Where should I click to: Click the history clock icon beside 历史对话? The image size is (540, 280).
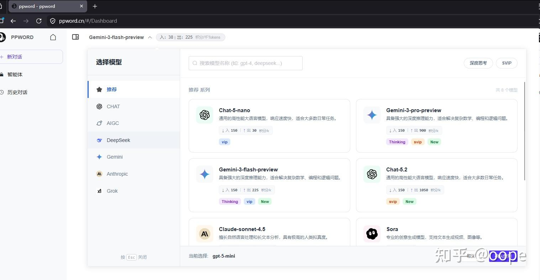click(2, 92)
